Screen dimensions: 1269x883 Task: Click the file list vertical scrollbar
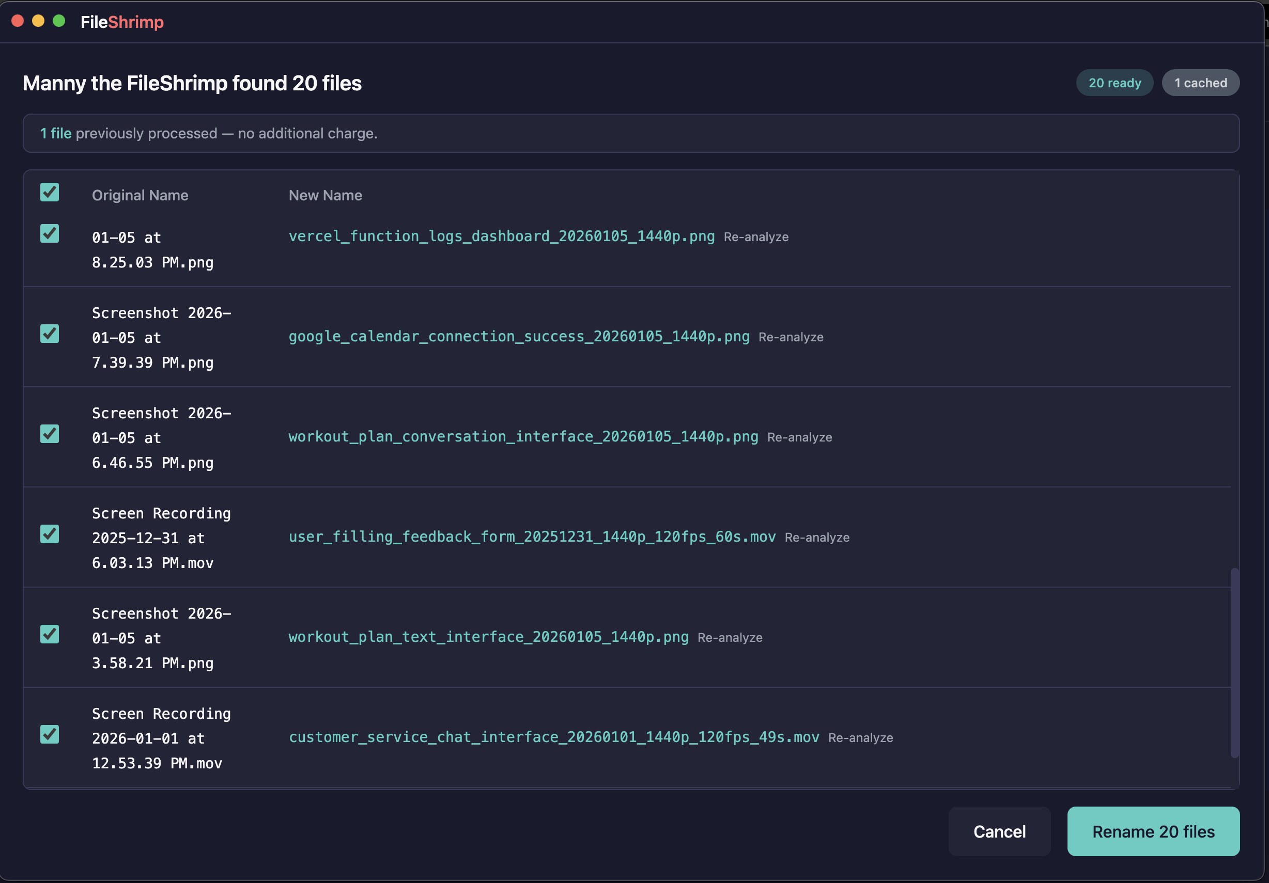[x=1234, y=663]
